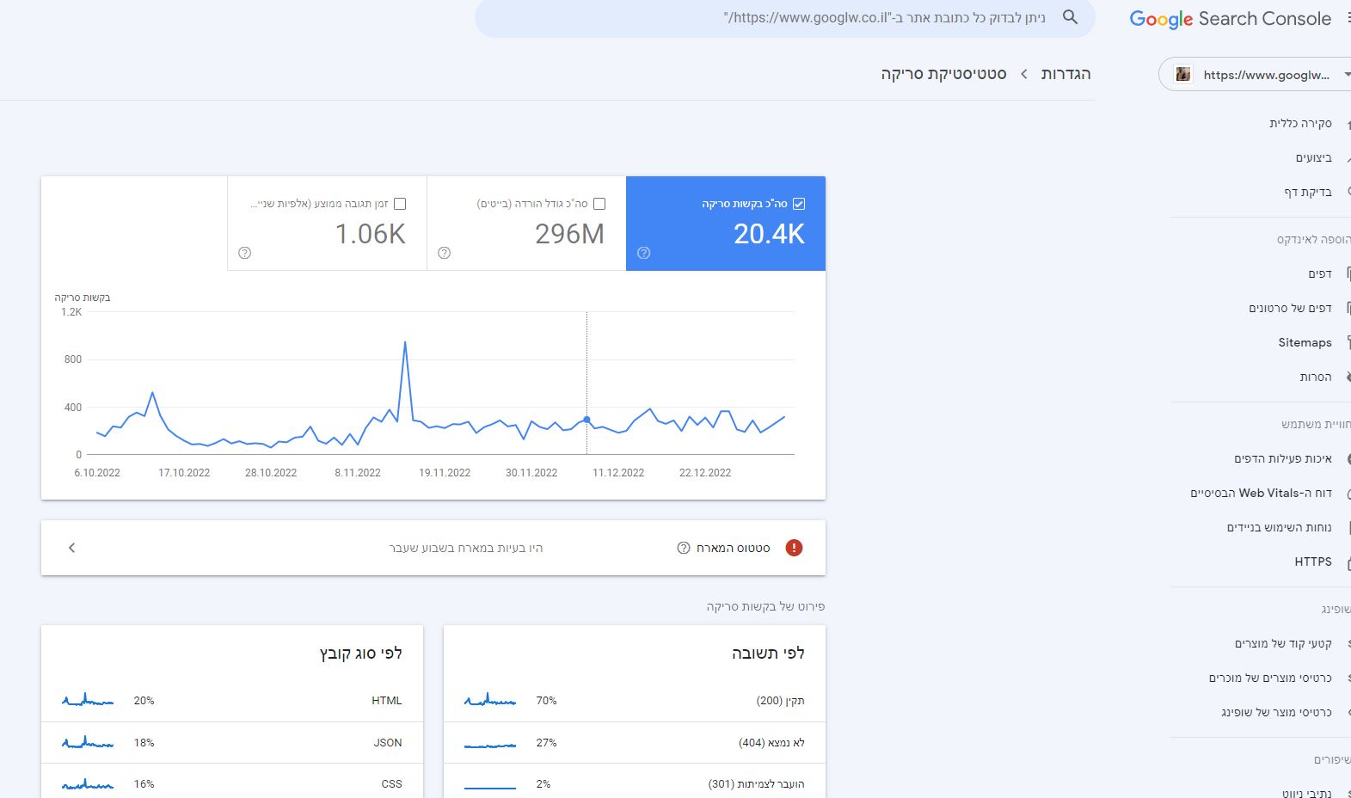Click the site favicon in property selector

coord(1184,75)
